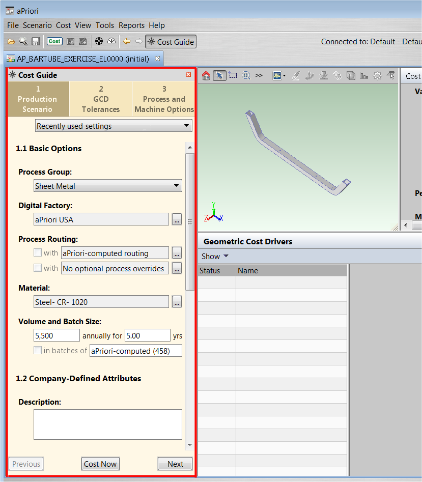Check the 'in batches of' checkbox
The image size is (422, 482).
38,350
